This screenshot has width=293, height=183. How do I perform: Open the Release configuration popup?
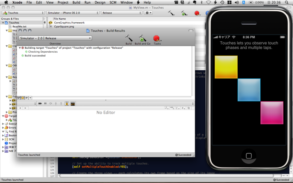122,13
